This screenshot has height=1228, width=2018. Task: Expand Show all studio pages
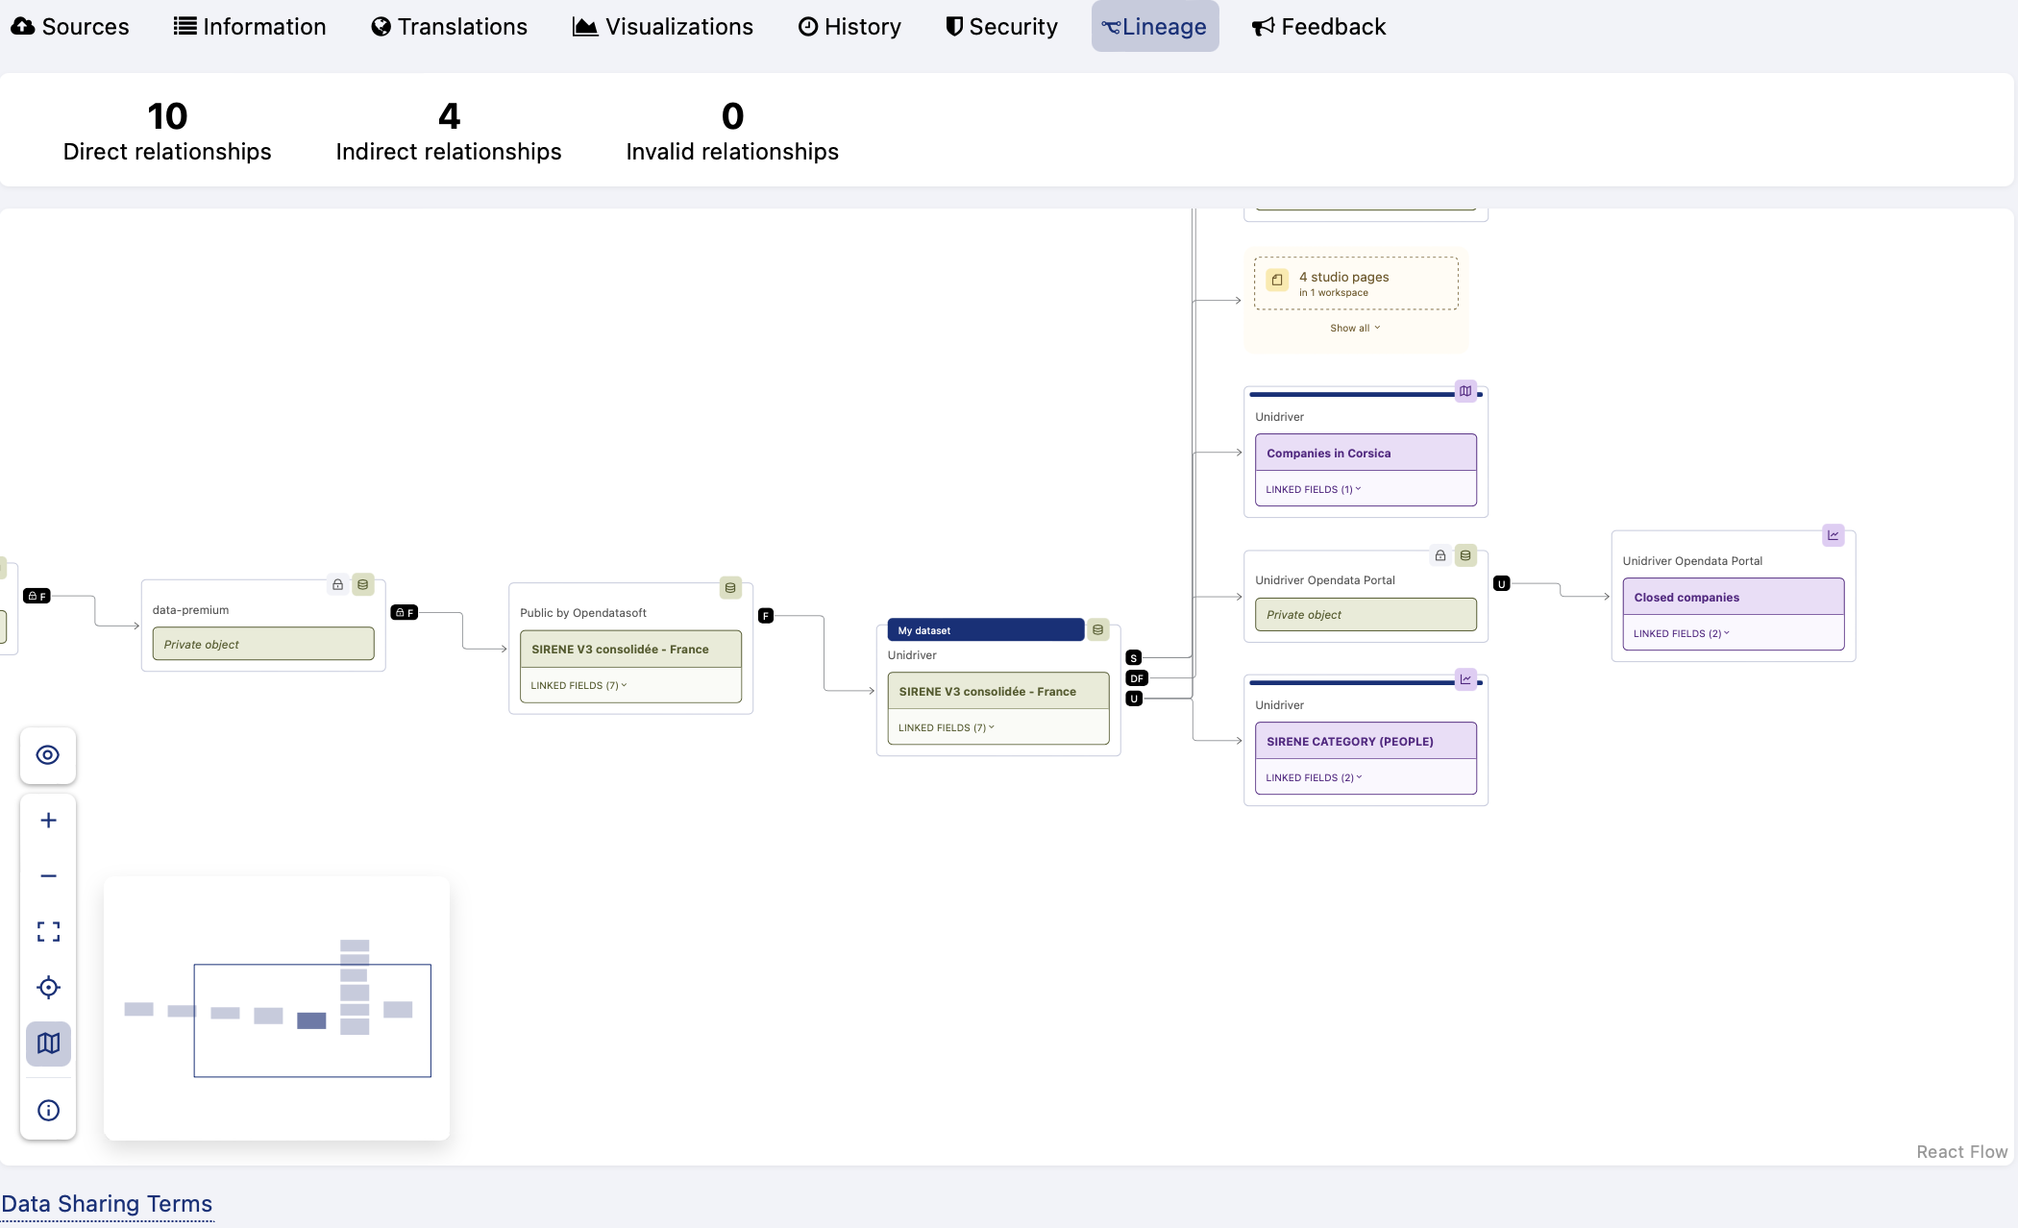click(1355, 328)
